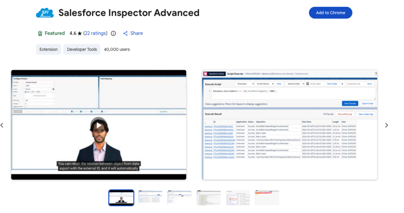404x213 pixels.
Task: Open the 22 ratings link
Action: (95, 33)
